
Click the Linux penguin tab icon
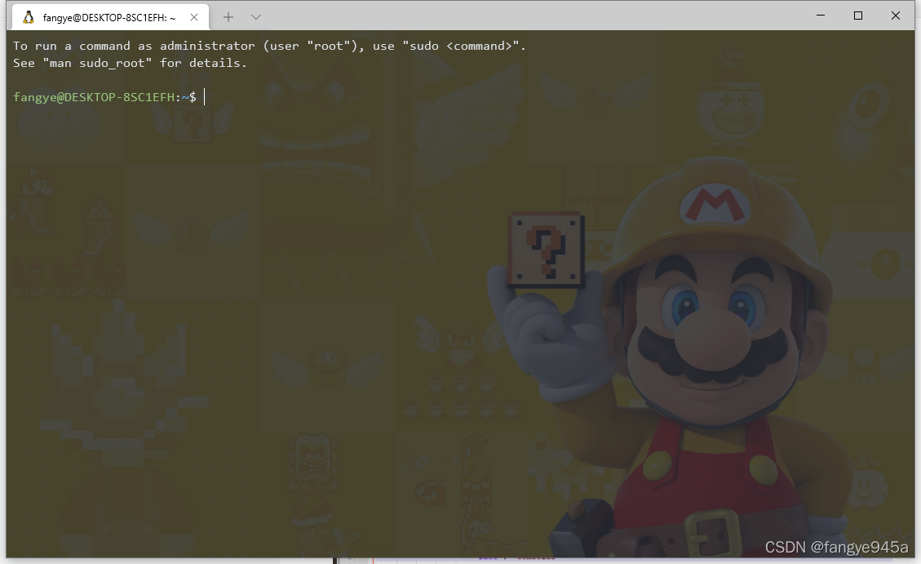coord(29,17)
